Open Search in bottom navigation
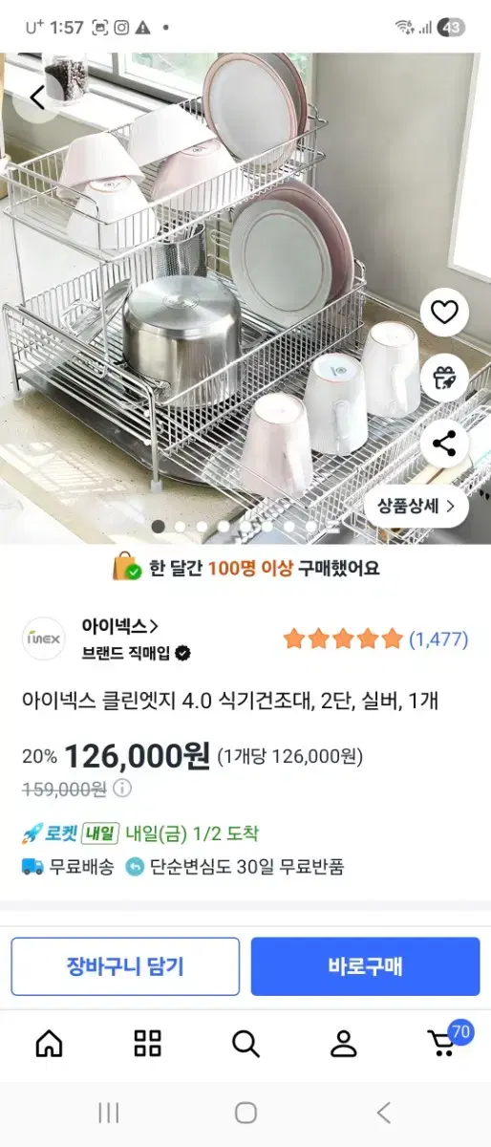491x1147 pixels. tap(245, 1044)
